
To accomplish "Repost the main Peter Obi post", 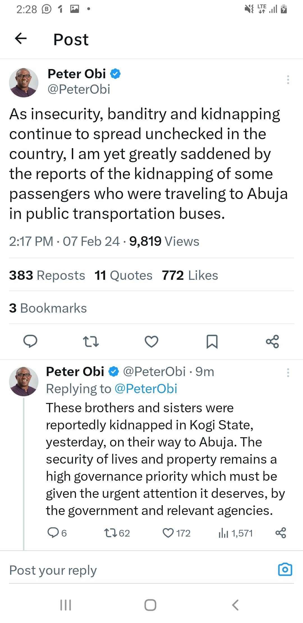I will tap(91, 342).
